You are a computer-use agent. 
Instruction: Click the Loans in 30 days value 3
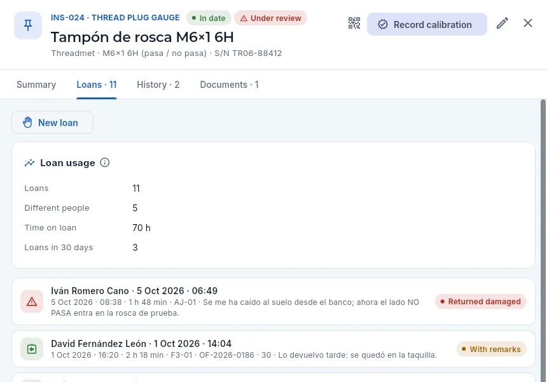(135, 248)
